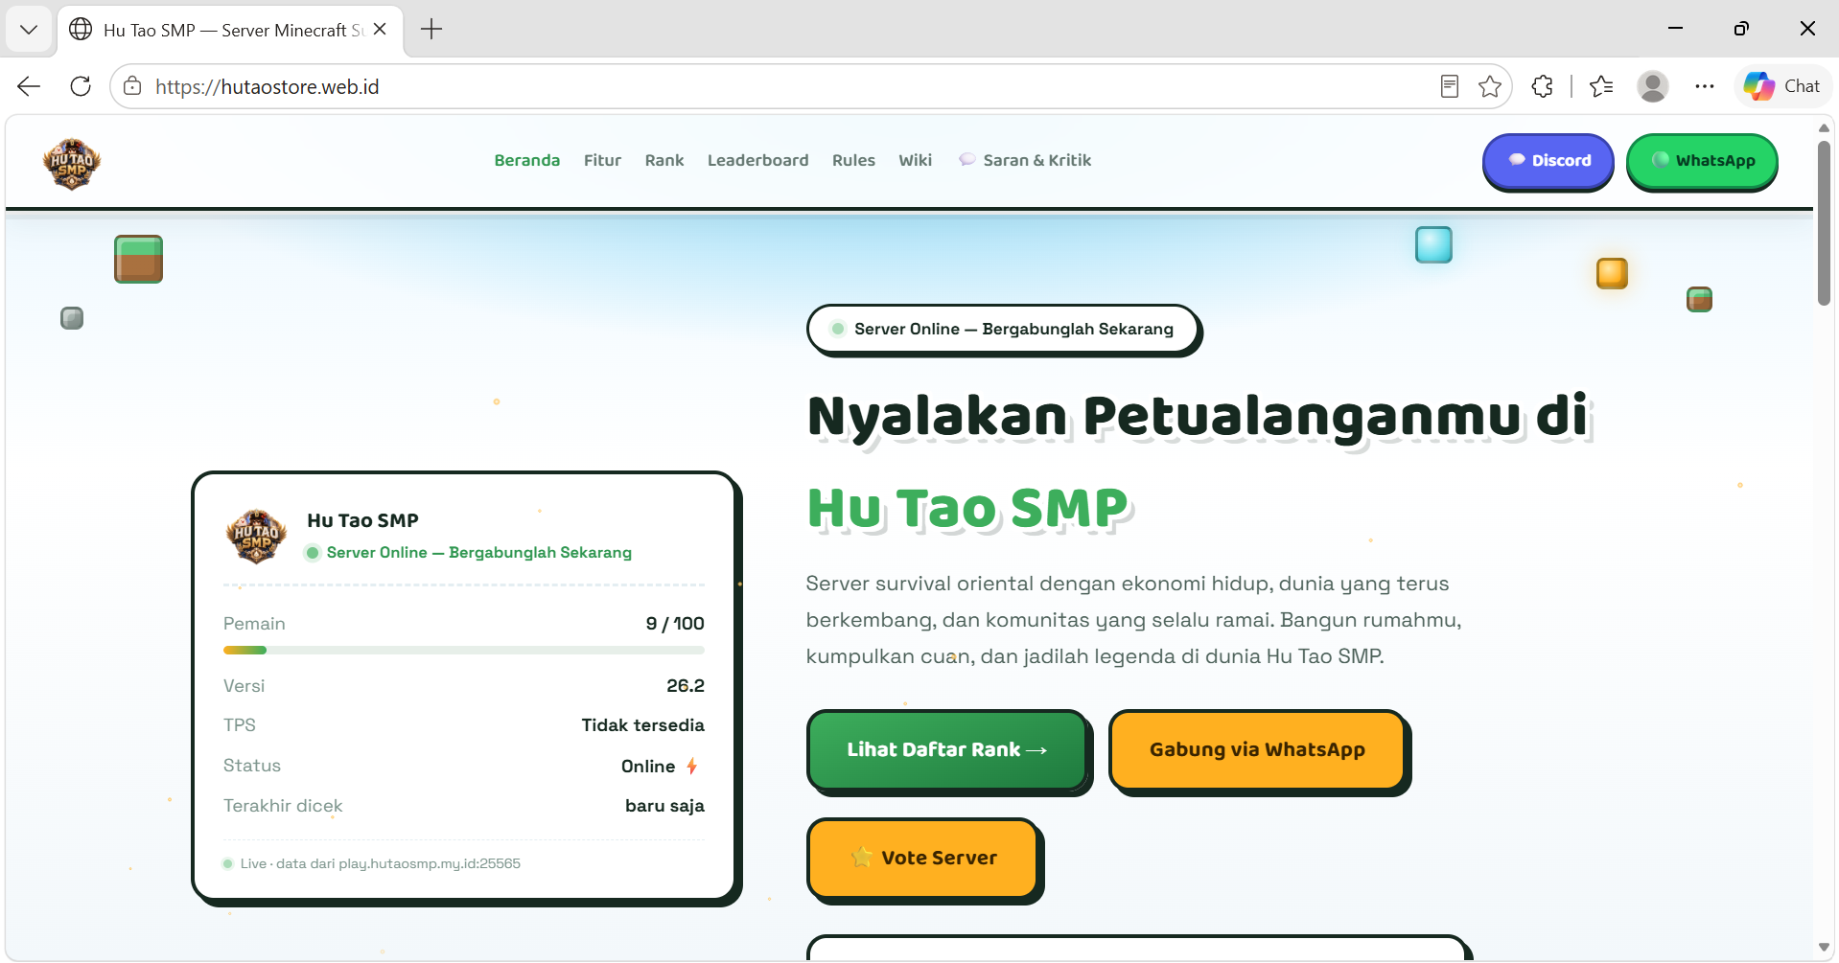Click the scrollbar down arrow
Viewport: 1839px width, 963px height.
pos(1824,947)
